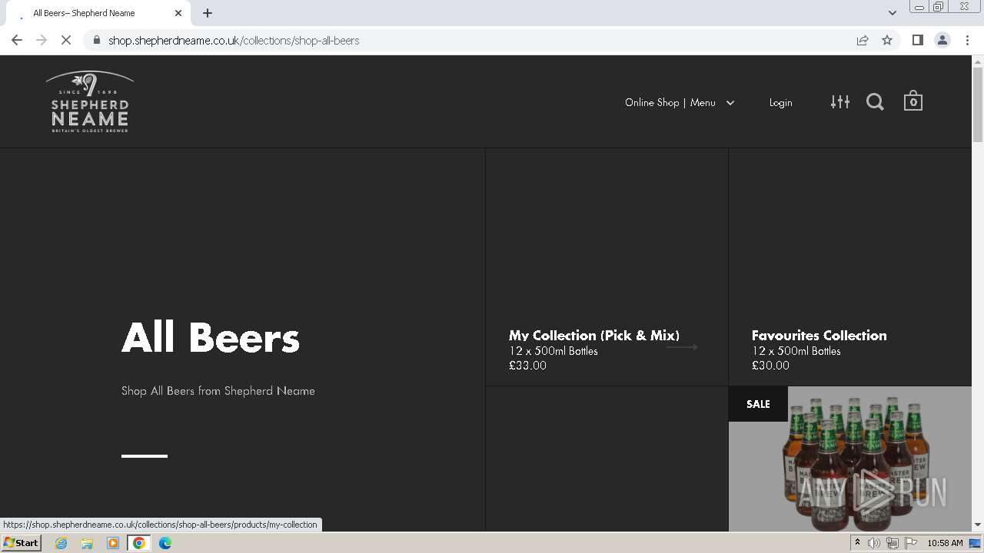Open the Chrome profile avatar
Image resolution: width=984 pixels, height=553 pixels.
pos(942,40)
